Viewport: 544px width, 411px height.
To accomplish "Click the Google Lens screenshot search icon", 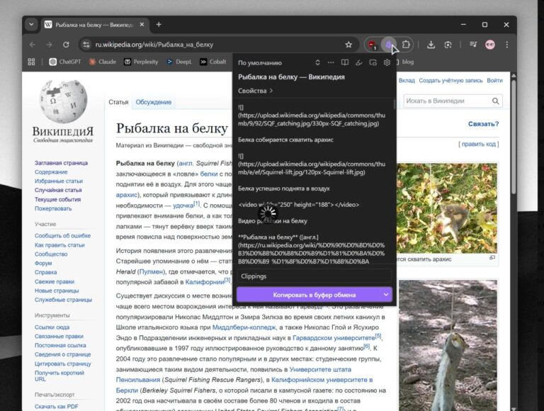I will [448, 45].
